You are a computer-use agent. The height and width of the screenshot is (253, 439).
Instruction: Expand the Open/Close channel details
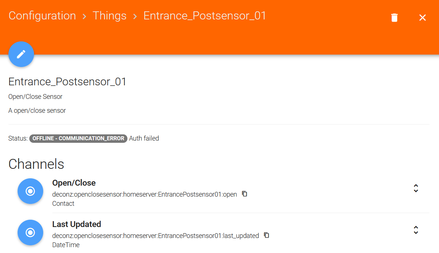[416, 188]
